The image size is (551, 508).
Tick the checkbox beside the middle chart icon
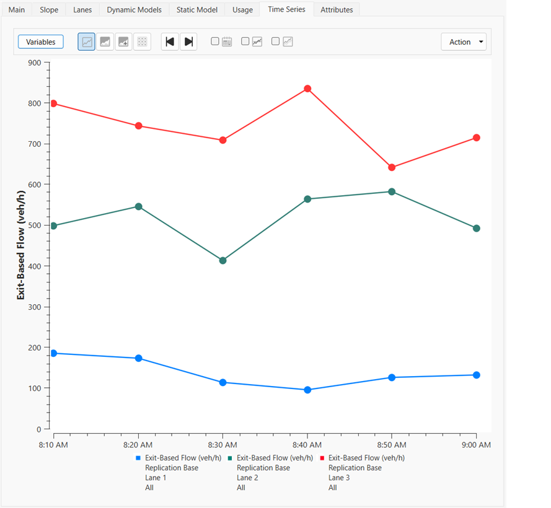(x=245, y=42)
